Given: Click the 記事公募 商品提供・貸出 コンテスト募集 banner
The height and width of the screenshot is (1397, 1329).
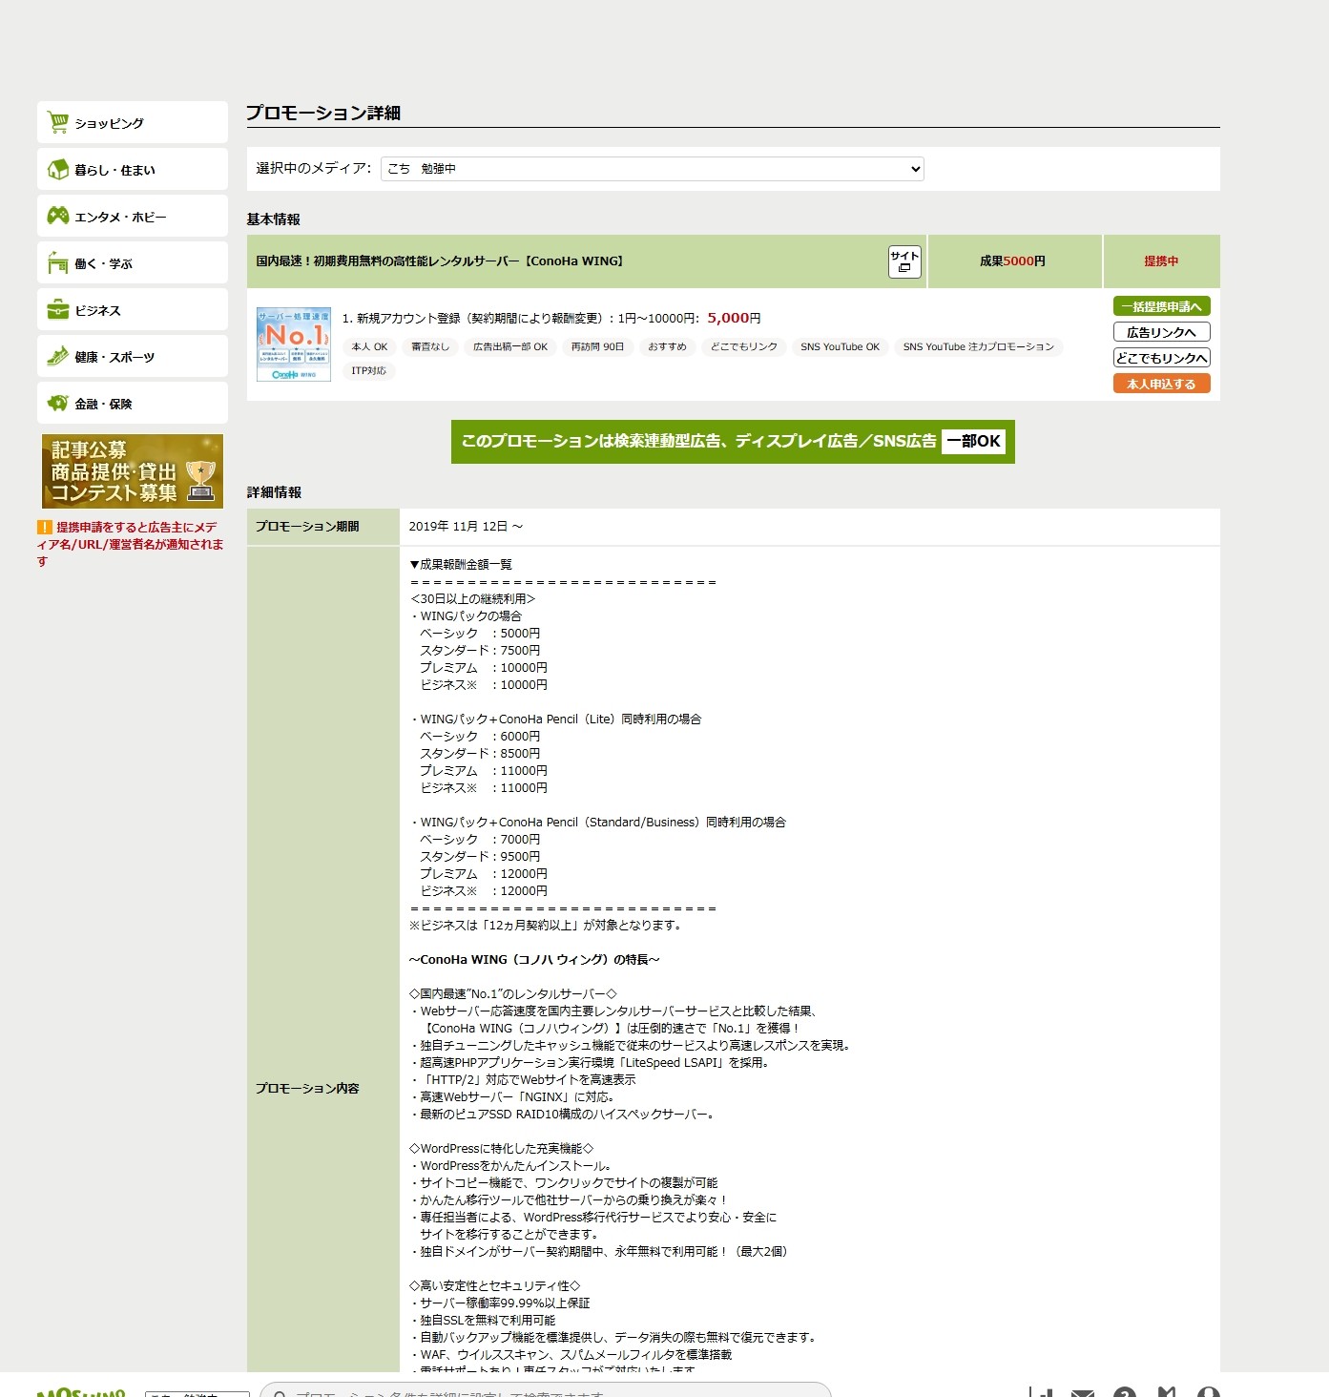Looking at the screenshot, I should [133, 471].
